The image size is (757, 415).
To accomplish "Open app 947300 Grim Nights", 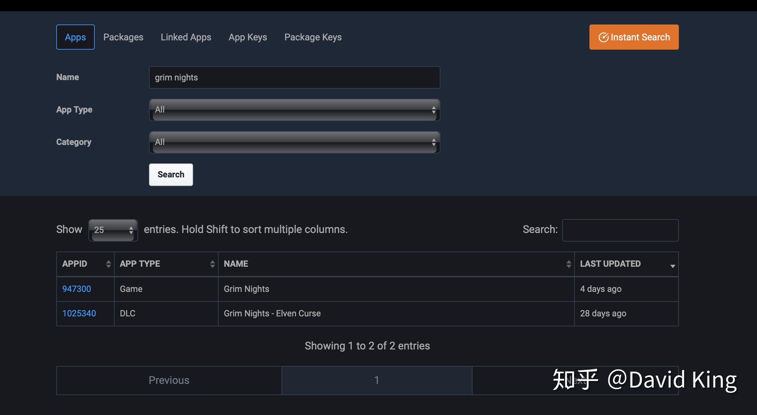I will pyautogui.click(x=76, y=289).
